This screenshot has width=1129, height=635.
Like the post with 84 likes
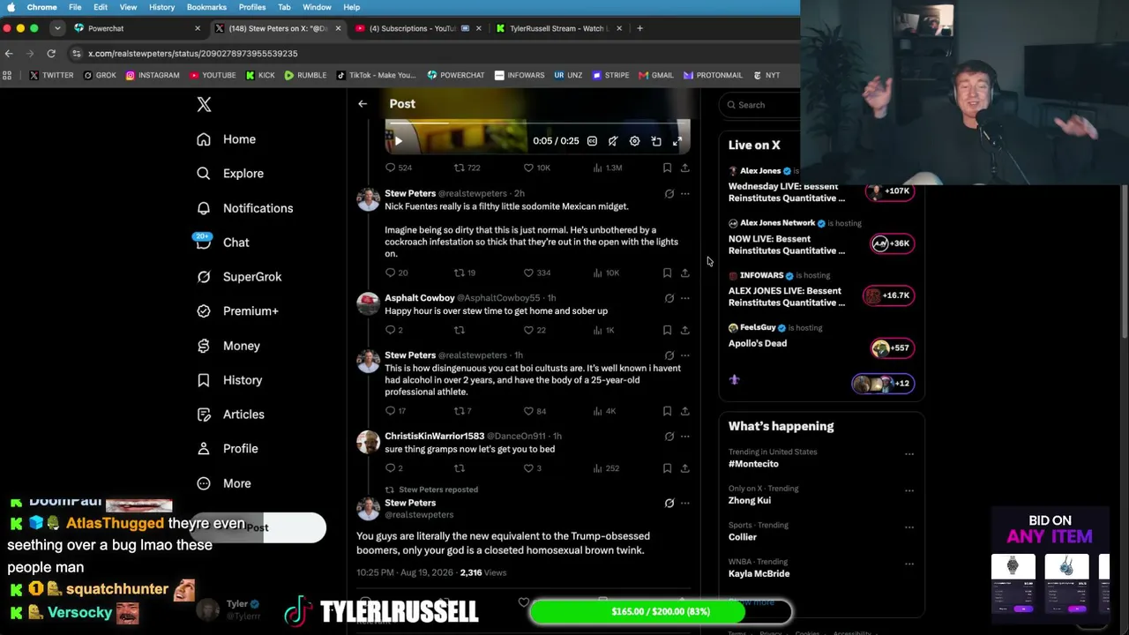[535, 411]
